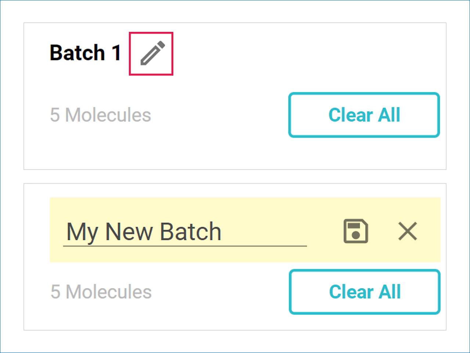Viewport: 470px width, 353px height.
Task: Discard the name edit via the cross icon
Action: [408, 231]
